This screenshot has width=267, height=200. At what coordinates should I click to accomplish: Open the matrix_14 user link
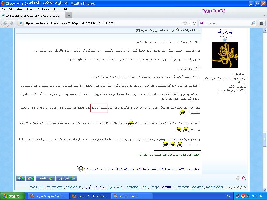click(37, 187)
